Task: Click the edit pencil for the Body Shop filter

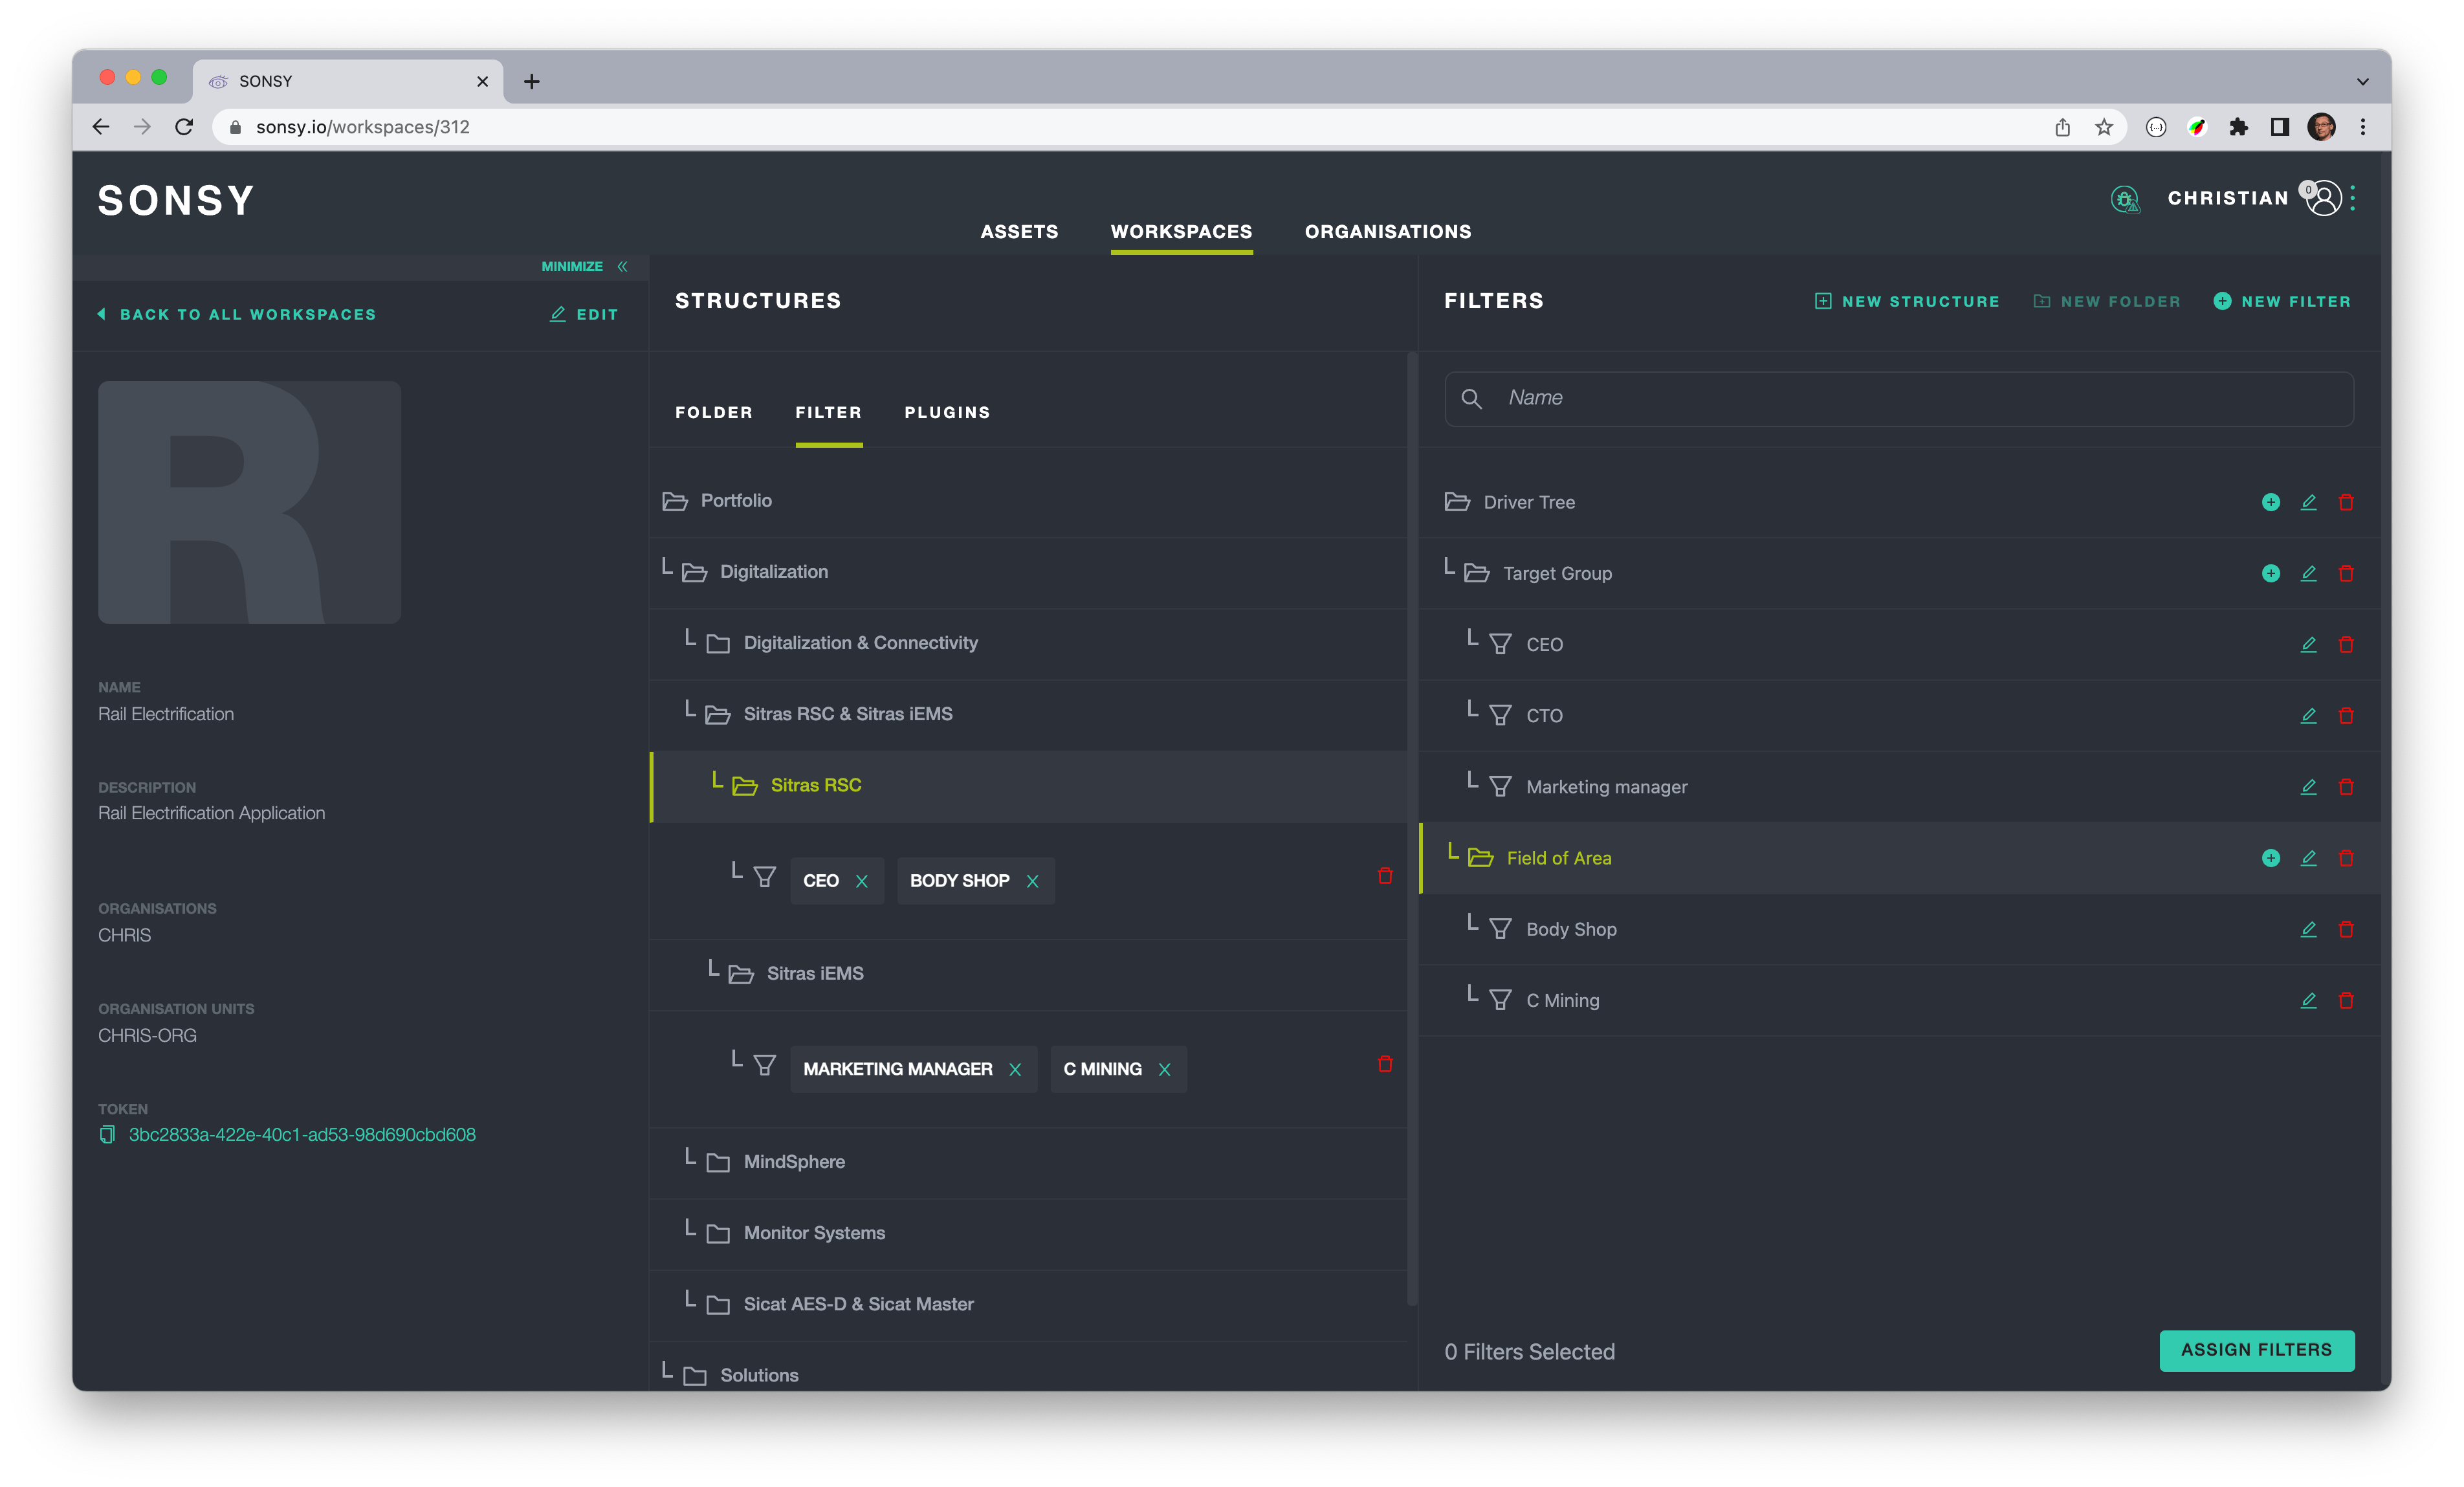Action: (2308, 929)
